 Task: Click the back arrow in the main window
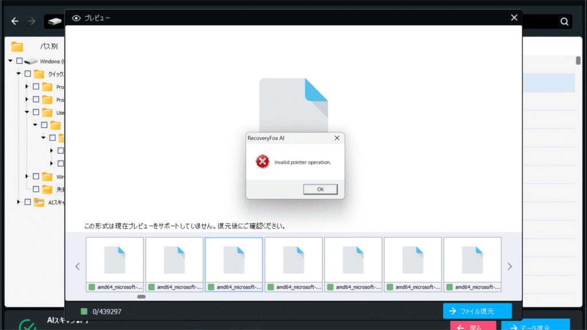15,21
